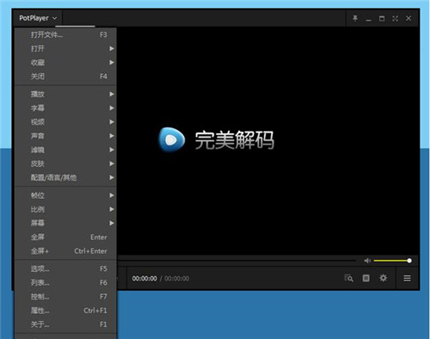The height and width of the screenshot is (339, 430).
Task: Pin the player window on top
Action: pyautogui.click(x=355, y=18)
